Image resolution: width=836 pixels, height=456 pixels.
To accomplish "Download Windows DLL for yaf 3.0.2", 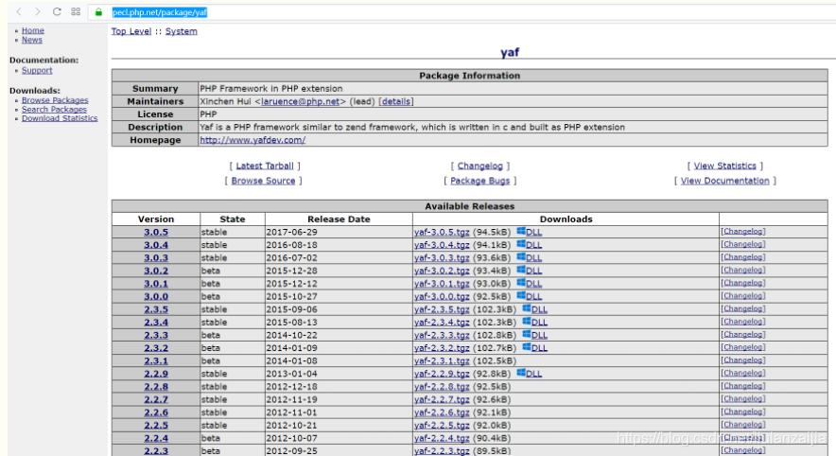I will coord(530,271).
